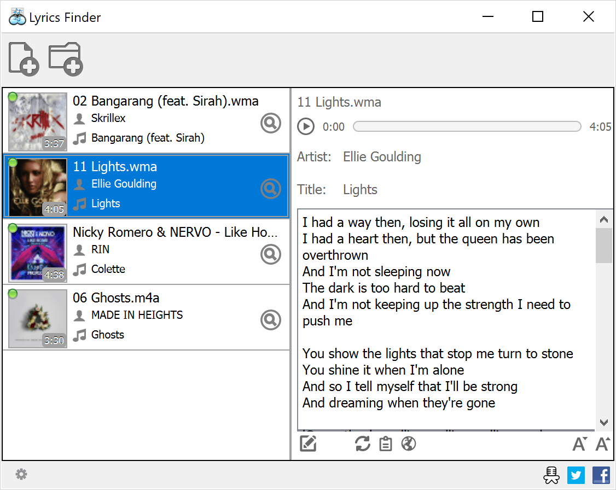
Task: Open the Facebook link
Action: coord(601,475)
